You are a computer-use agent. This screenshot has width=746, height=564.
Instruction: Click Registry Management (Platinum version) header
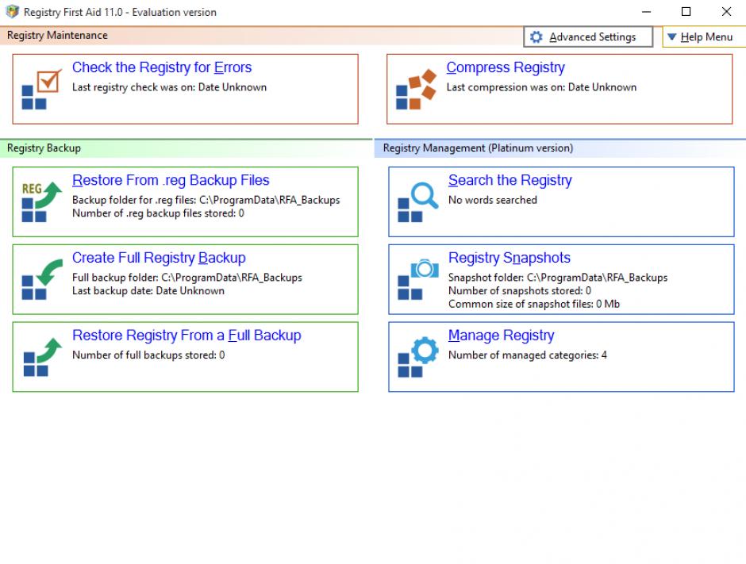(478, 148)
